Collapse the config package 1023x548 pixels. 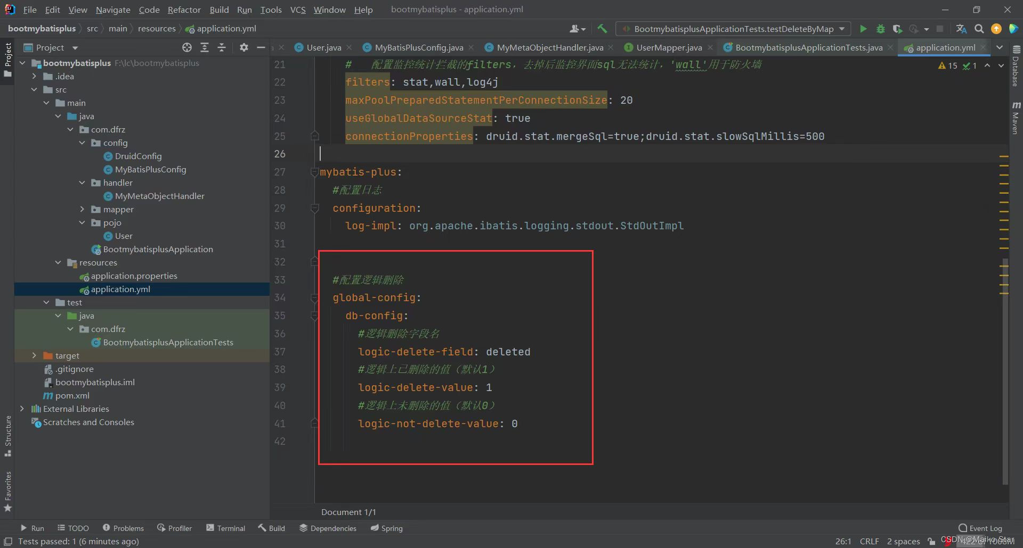click(x=82, y=143)
